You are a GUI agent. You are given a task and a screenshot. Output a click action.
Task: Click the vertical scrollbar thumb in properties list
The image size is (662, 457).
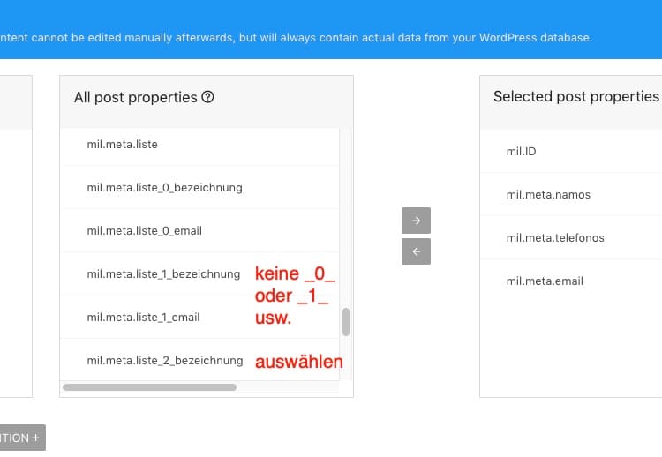[x=346, y=322]
